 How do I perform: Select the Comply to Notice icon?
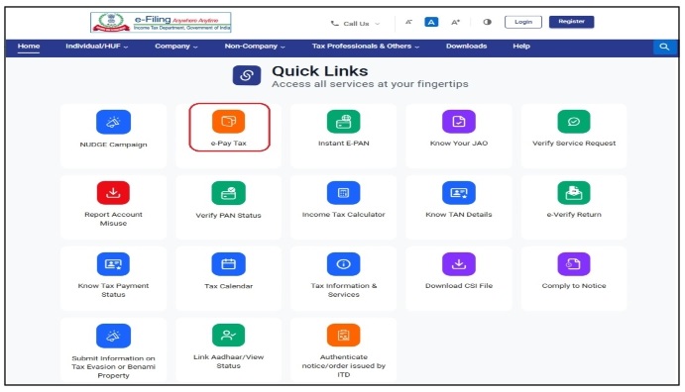pyautogui.click(x=574, y=263)
